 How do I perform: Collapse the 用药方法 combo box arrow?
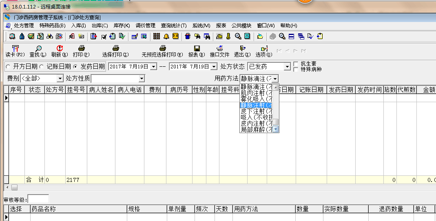[x=275, y=79]
